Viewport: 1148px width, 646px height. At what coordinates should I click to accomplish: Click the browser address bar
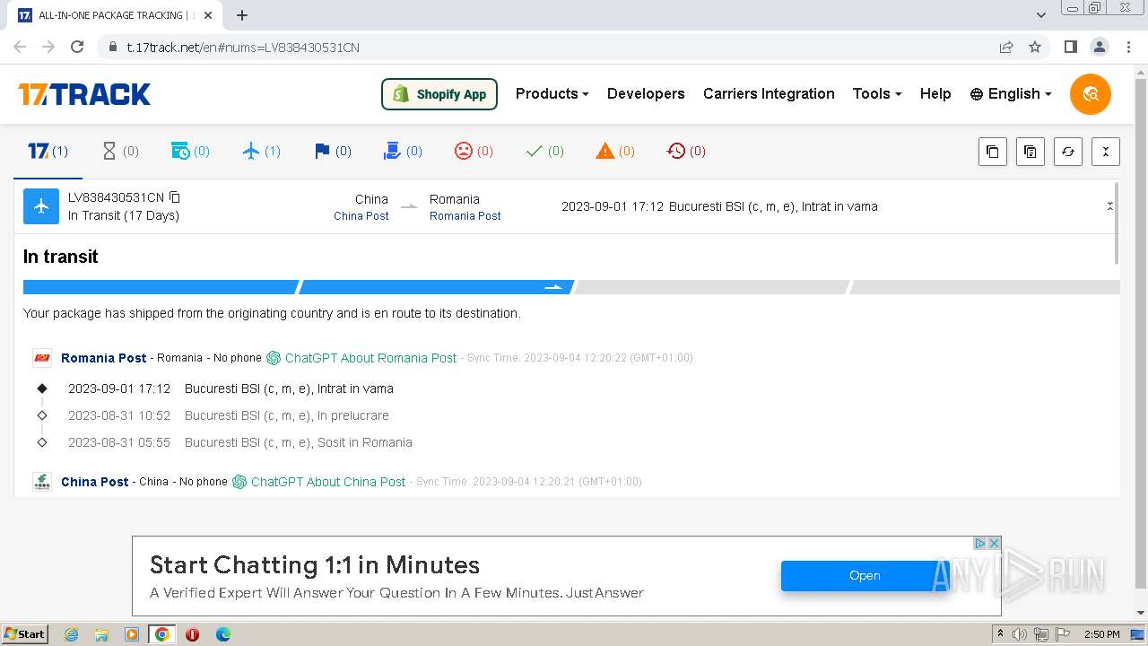[547, 48]
